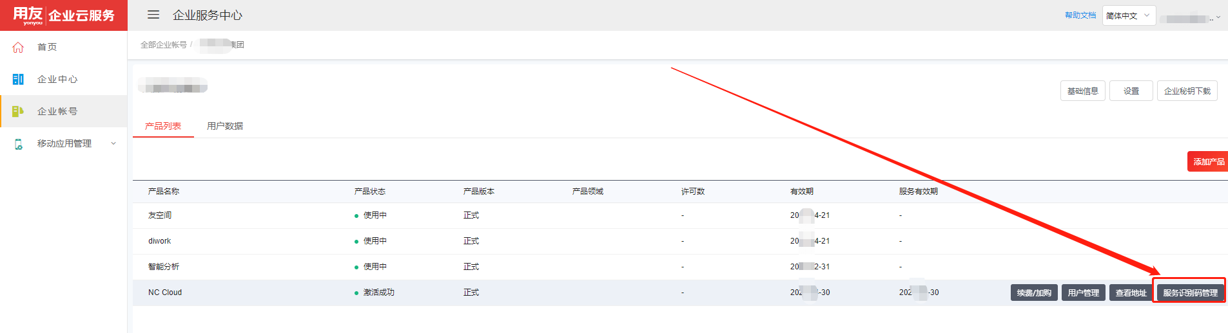Click the 激活成功 status of NC Cloud
Viewport: 1228px width, 333px height.
pyautogui.click(x=379, y=292)
